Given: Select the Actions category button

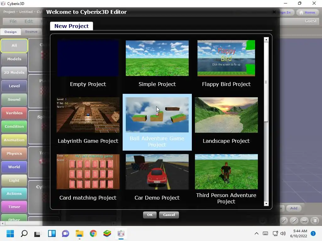Looking at the screenshot, I should [x=14, y=194].
